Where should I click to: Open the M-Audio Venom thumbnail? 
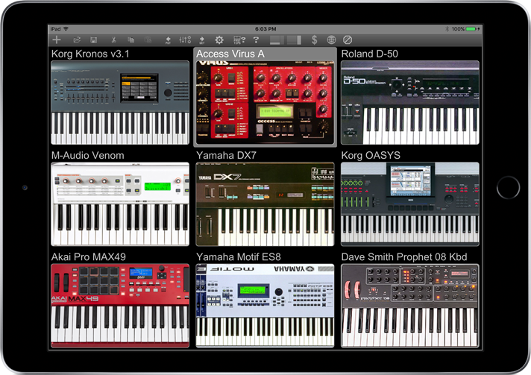pos(120,204)
